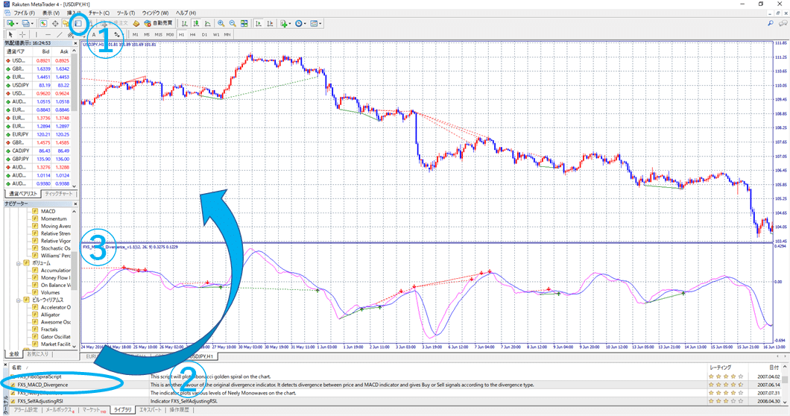Select the Cursor arrow tool
This screenshot has width=790, height=416.
click(x=10, y=35)
